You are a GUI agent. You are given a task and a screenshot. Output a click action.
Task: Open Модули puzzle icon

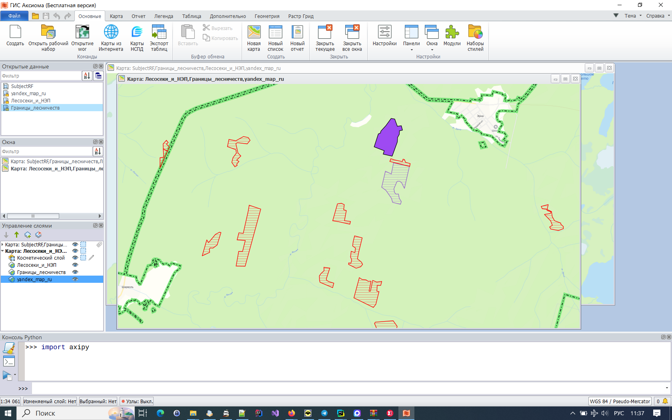(x=452, y=35)
